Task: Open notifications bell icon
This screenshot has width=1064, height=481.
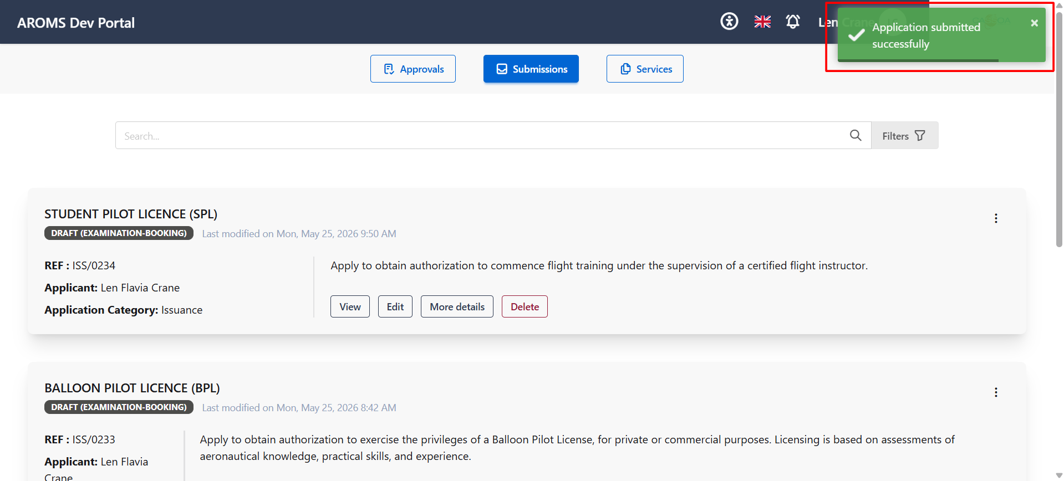Action: click(793, 22)
